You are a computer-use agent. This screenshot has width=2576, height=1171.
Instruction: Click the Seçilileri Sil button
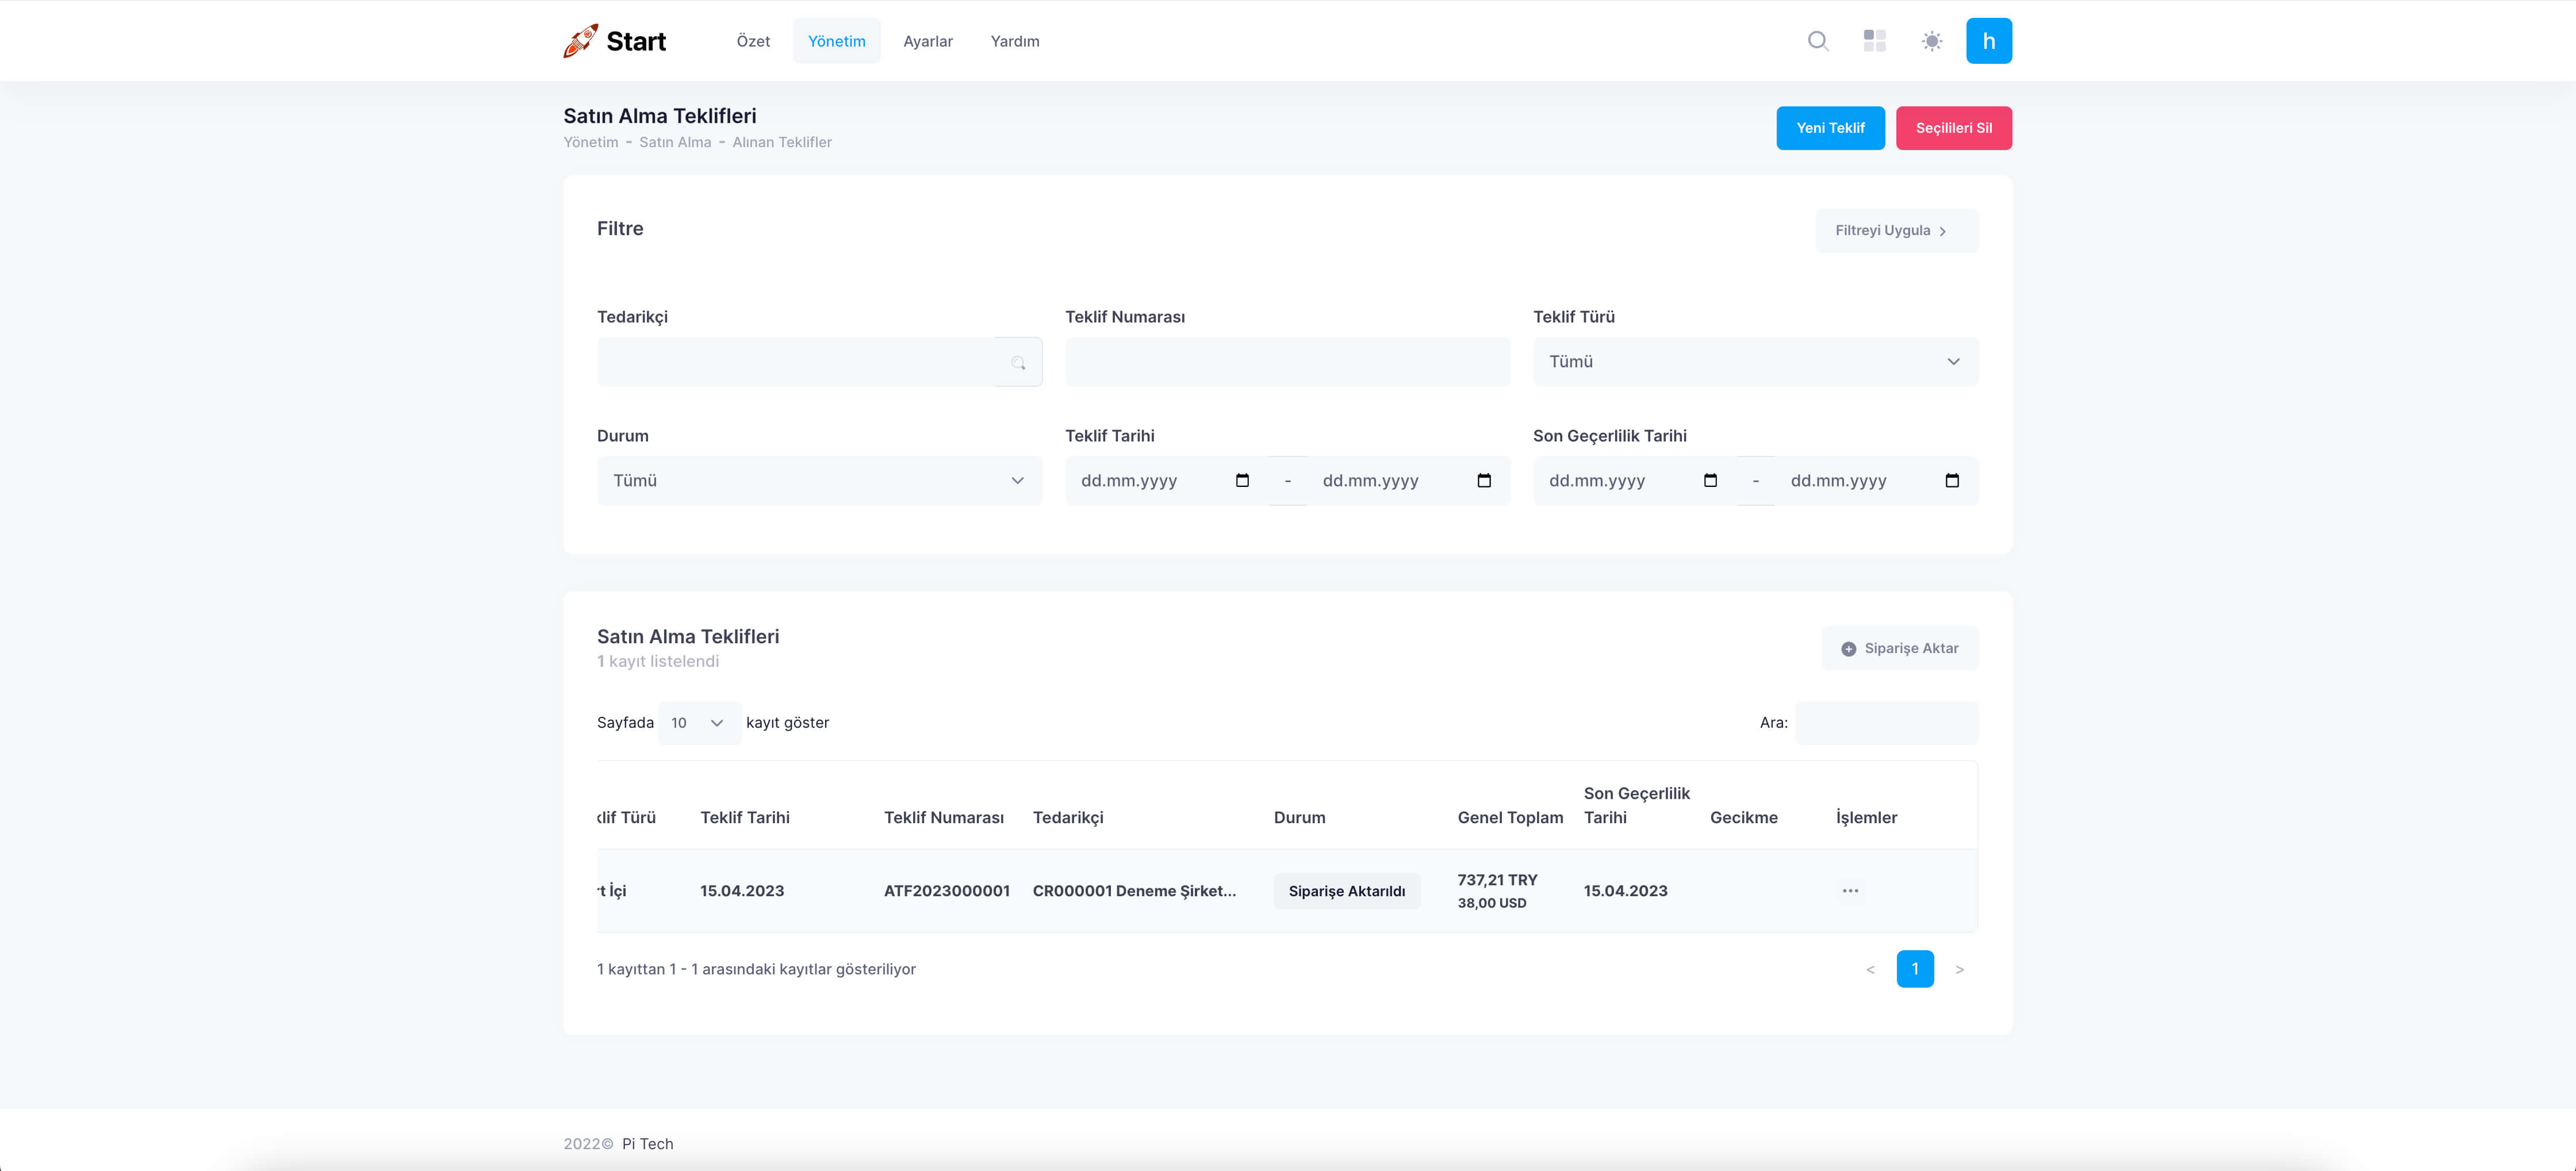[1953, 128]
